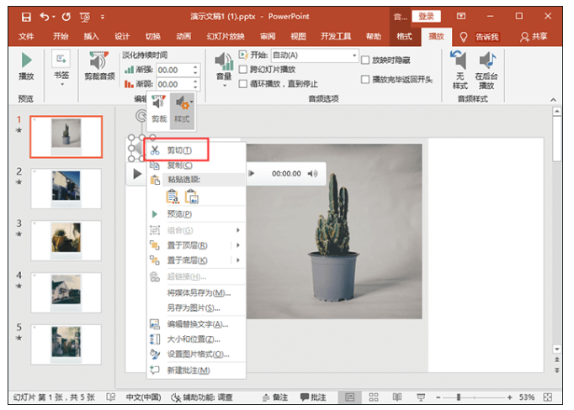Open the Customize Quick Access Toolbar dropdown
The image size is (574, 410).
coord(103,17)
